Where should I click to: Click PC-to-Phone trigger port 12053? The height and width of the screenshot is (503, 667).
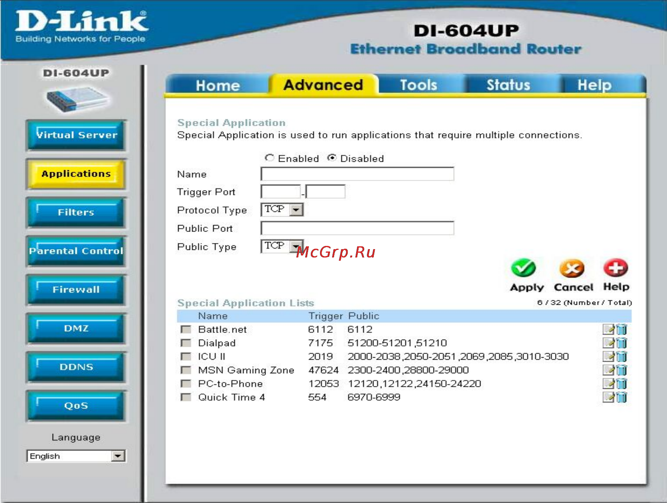324,384
